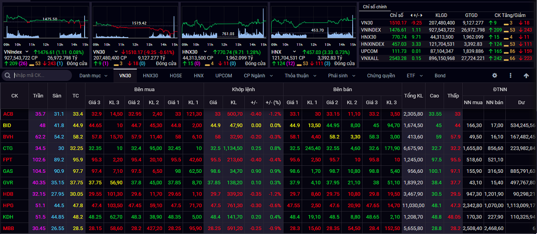This screenshot has height=234, width=537.
Task: Open the settings gear icon
Action: point(494,75)
